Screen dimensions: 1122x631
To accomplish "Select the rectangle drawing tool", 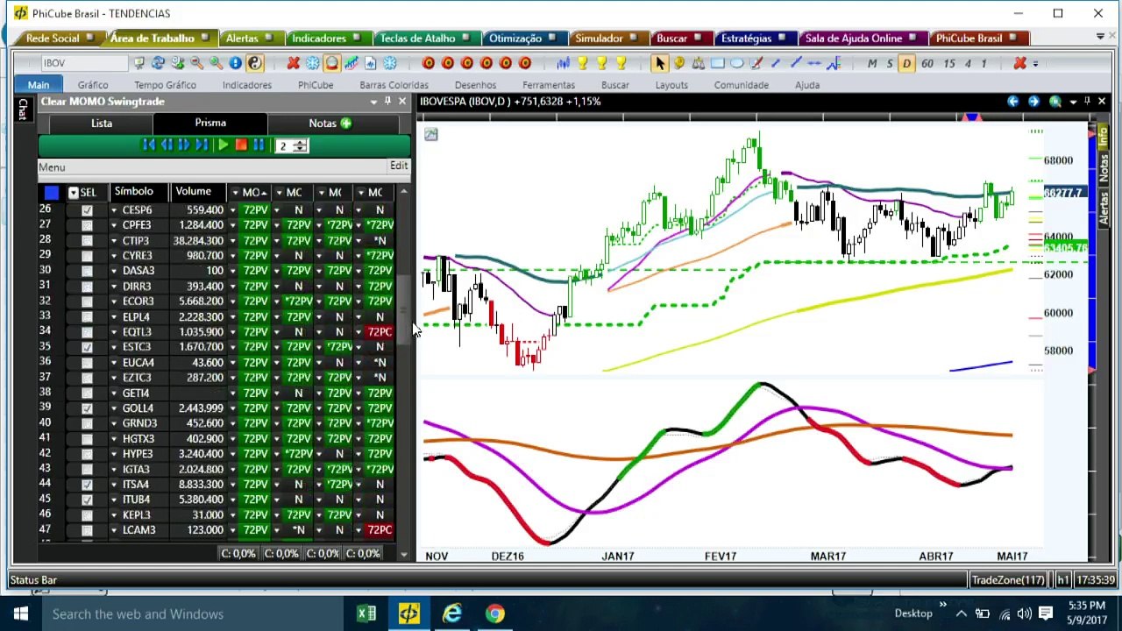I will click(717, 63).
